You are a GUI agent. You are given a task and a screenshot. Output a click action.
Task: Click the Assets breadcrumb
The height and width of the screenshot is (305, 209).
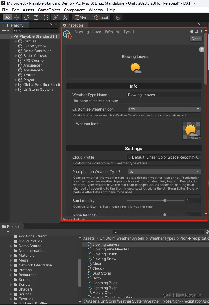point(89,238)
